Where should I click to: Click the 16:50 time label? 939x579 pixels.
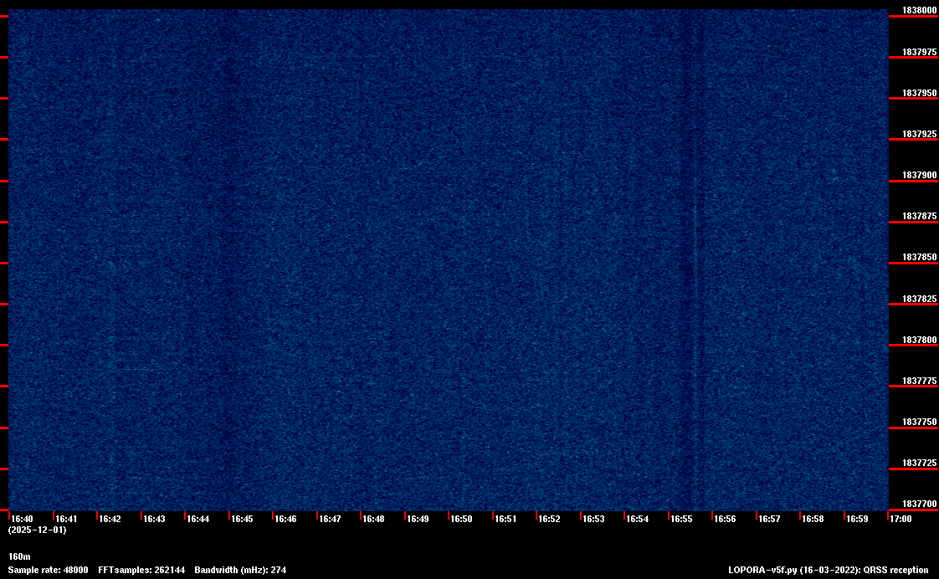point(462,519)
